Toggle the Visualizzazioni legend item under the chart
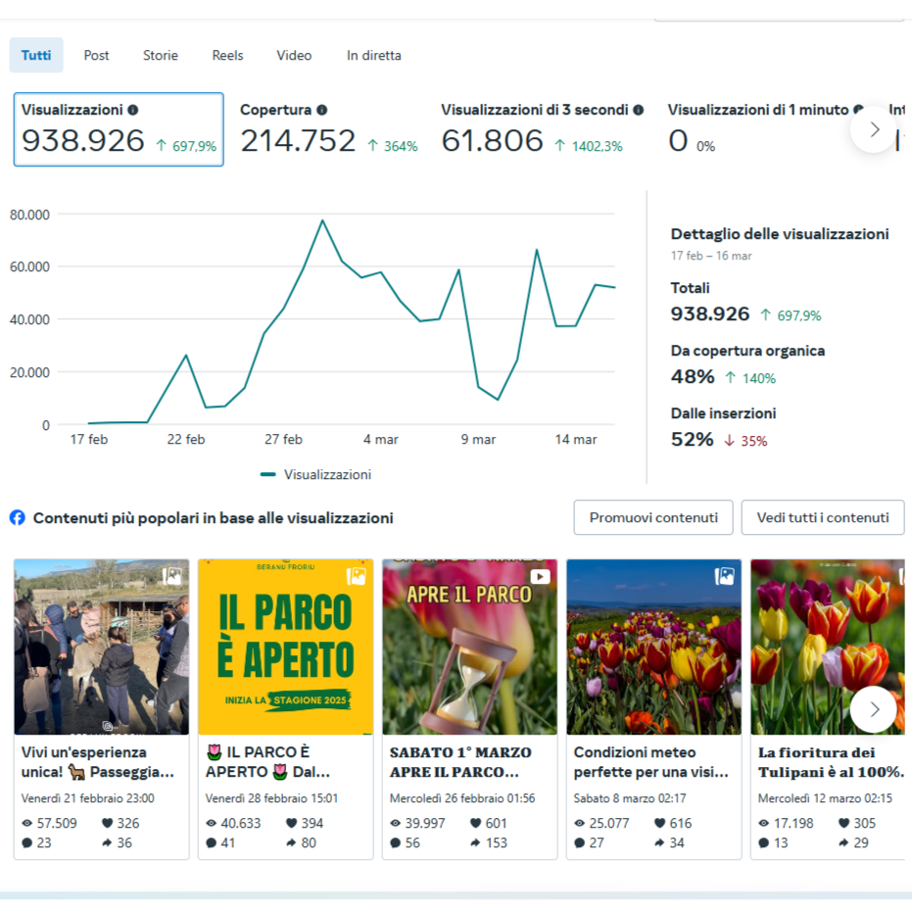 point(315,474)
